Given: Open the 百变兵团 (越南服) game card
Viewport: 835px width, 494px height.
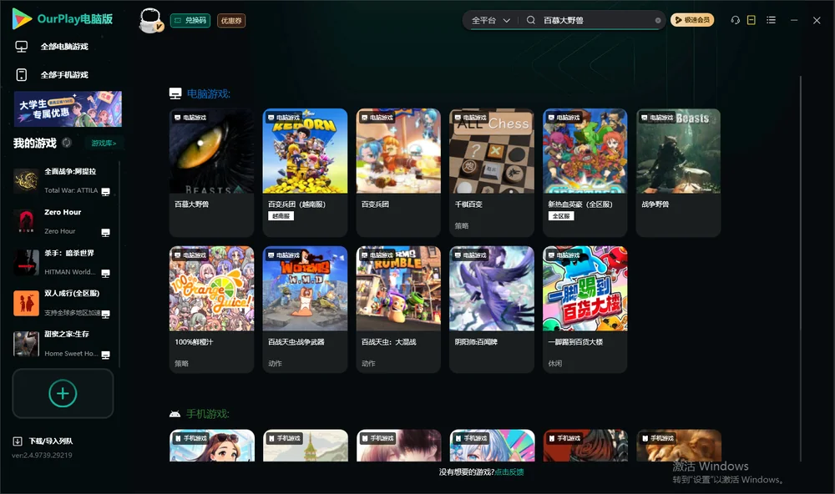Looking at the screenshot, I should click(305, 173).
